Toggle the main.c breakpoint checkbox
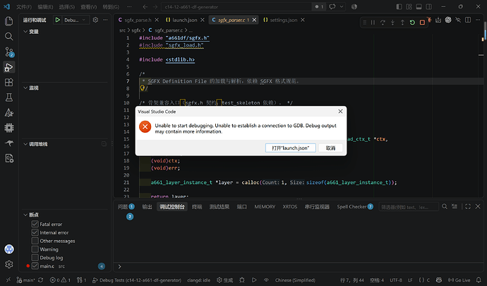This screenshot has width=487, height=286. (x=35, y=266)
